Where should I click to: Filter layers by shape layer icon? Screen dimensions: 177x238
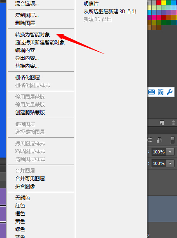149,140
